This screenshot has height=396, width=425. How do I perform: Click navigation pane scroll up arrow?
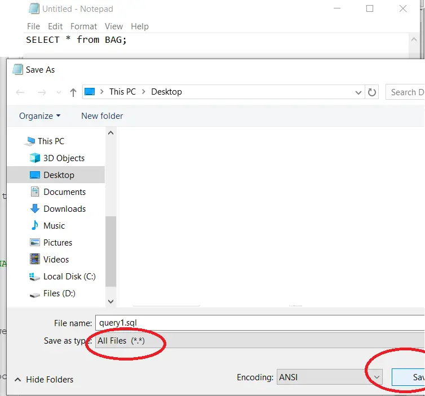(110, 133)
